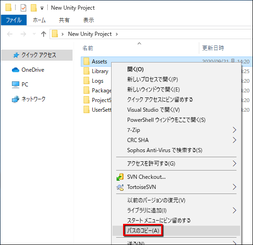Click the New Folder quick-access icon
The height and width of the screenshot is (245, 253).
(34, 8)
